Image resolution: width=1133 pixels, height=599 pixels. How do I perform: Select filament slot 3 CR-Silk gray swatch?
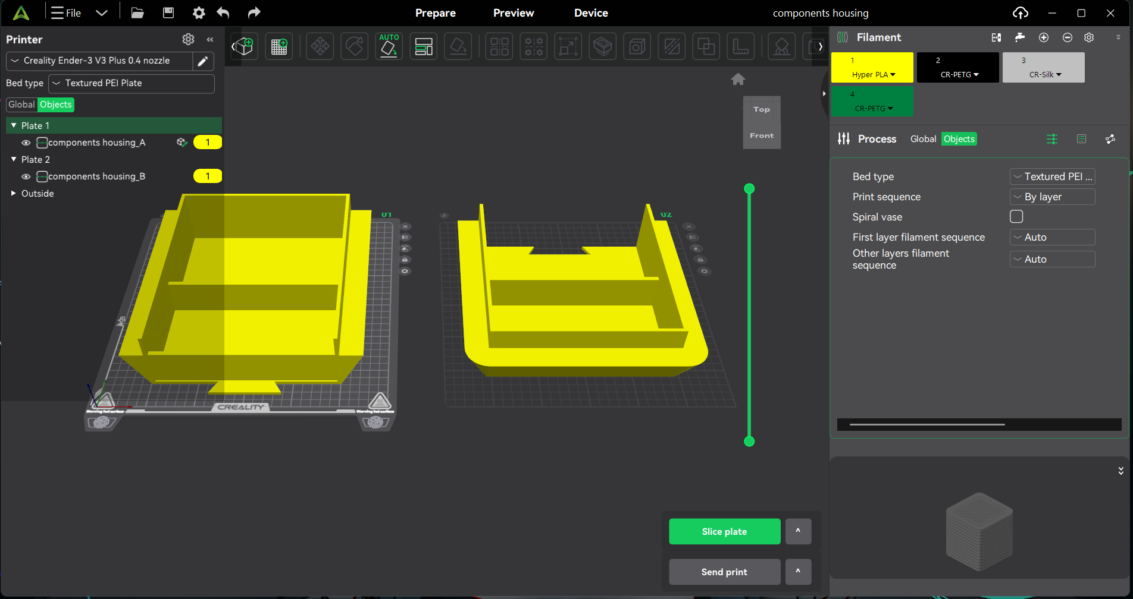coord(1043,67)
